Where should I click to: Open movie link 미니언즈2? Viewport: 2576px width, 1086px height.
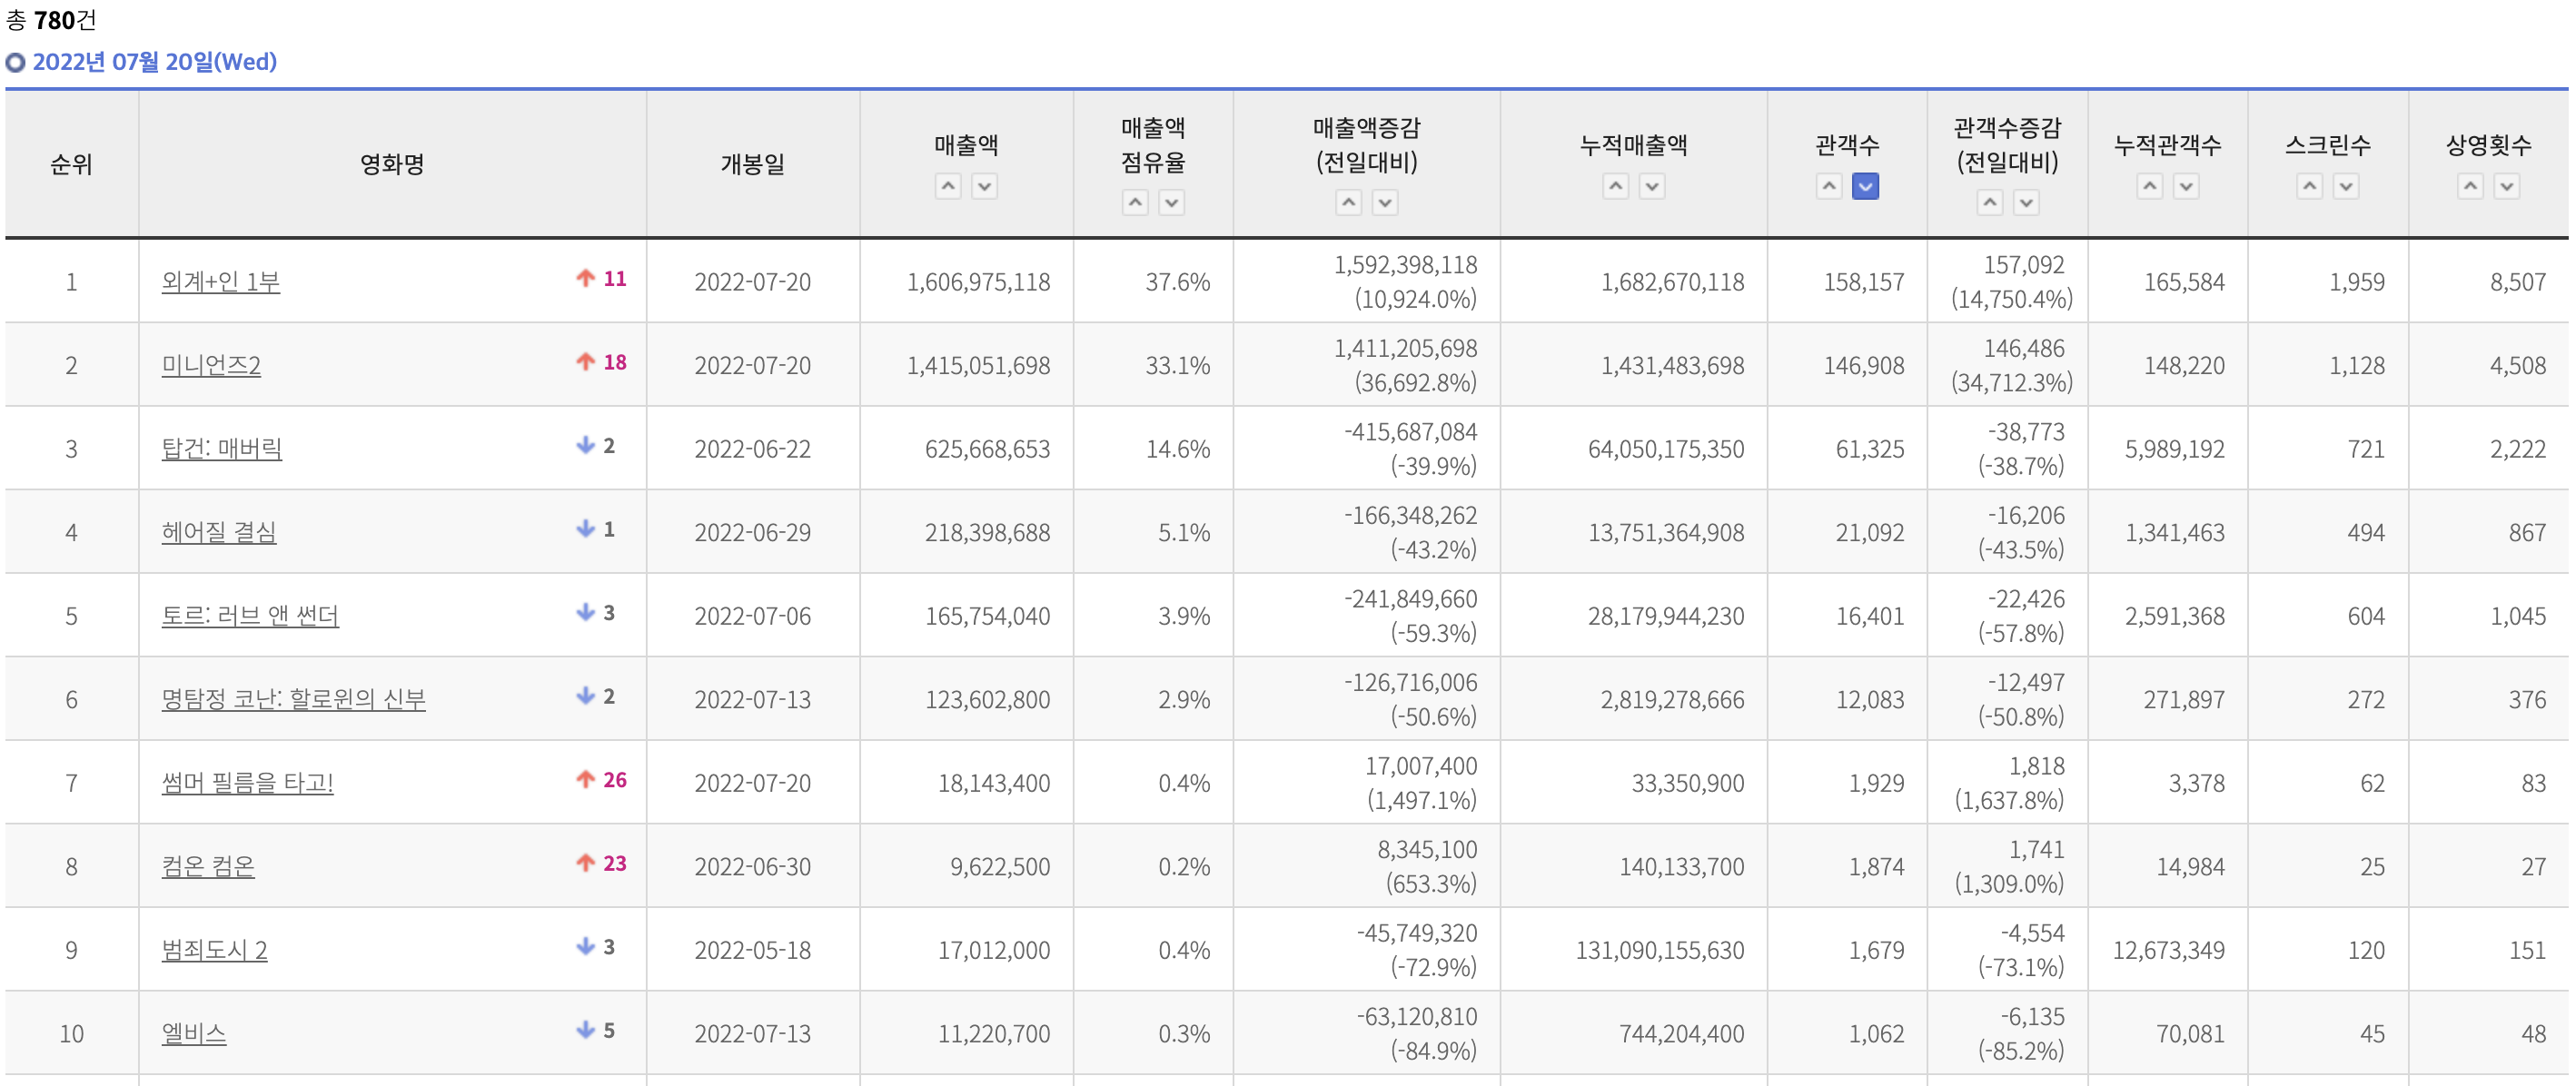pyautogui.click(x=210, y=366)
